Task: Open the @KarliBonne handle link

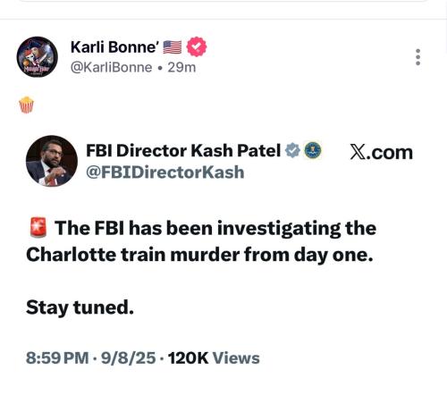Action: 111,67
